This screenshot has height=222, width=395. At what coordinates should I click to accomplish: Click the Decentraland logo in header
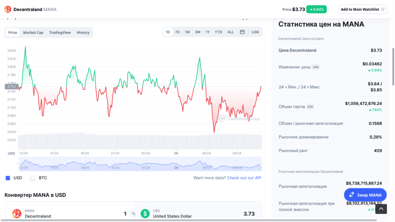click(x=8, y=9)
